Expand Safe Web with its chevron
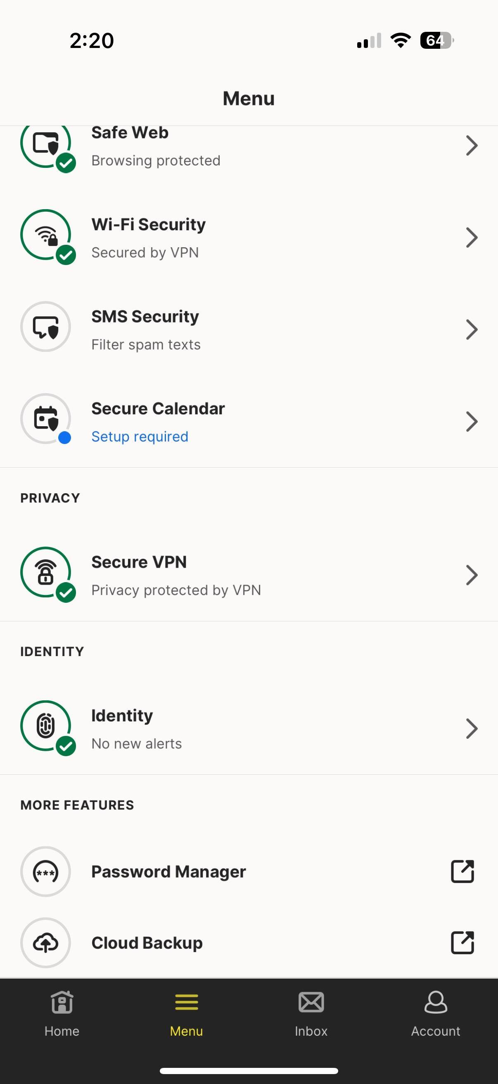This screenshot has width=498, height=1084. coord(472,146)
